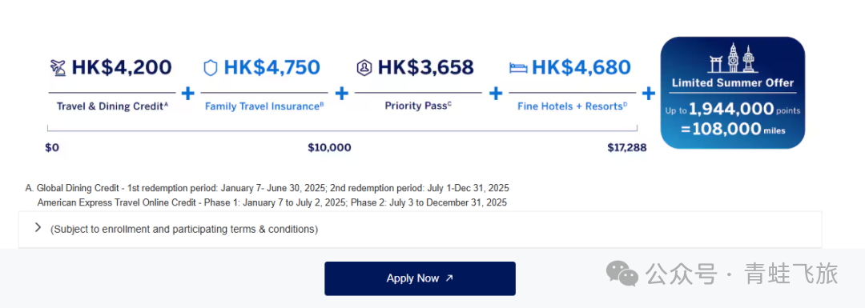The image size is (865, 308).
Task: Select the Priority Pass label
Action: pyautogui.click(x=418, y=106)
